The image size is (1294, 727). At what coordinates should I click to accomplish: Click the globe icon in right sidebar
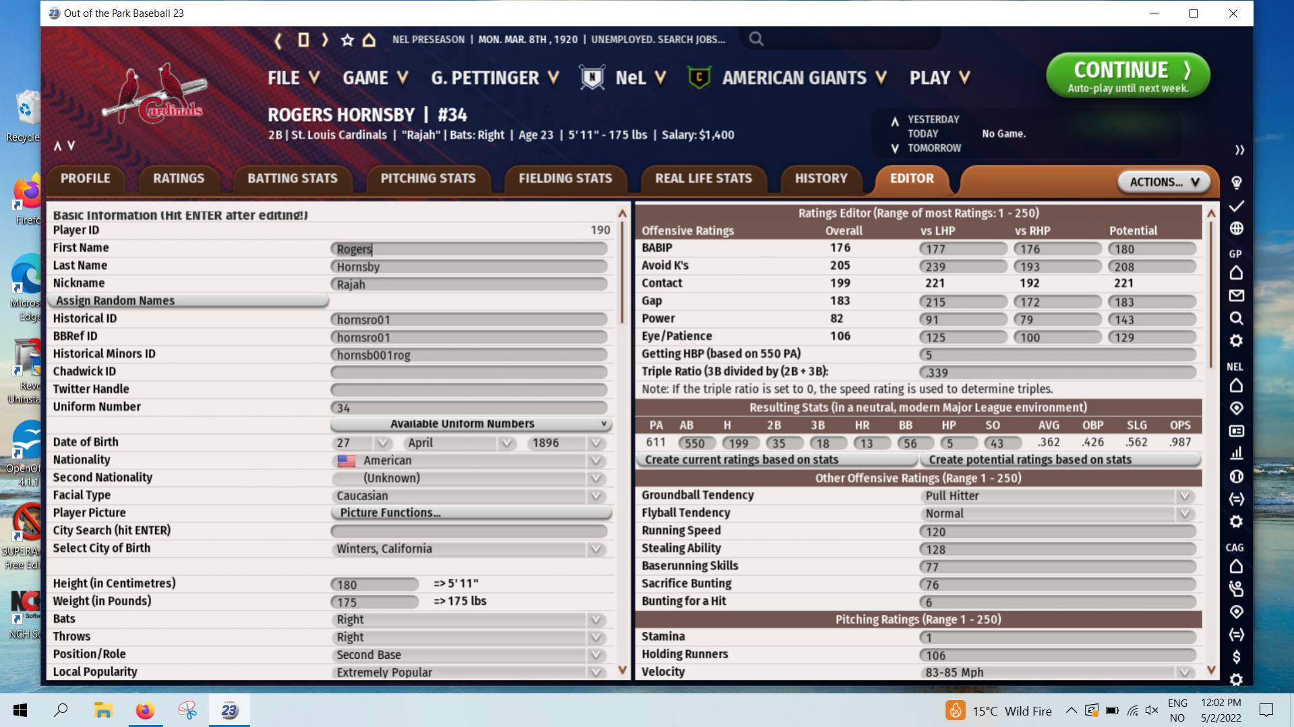click(x=1236, y=228)
